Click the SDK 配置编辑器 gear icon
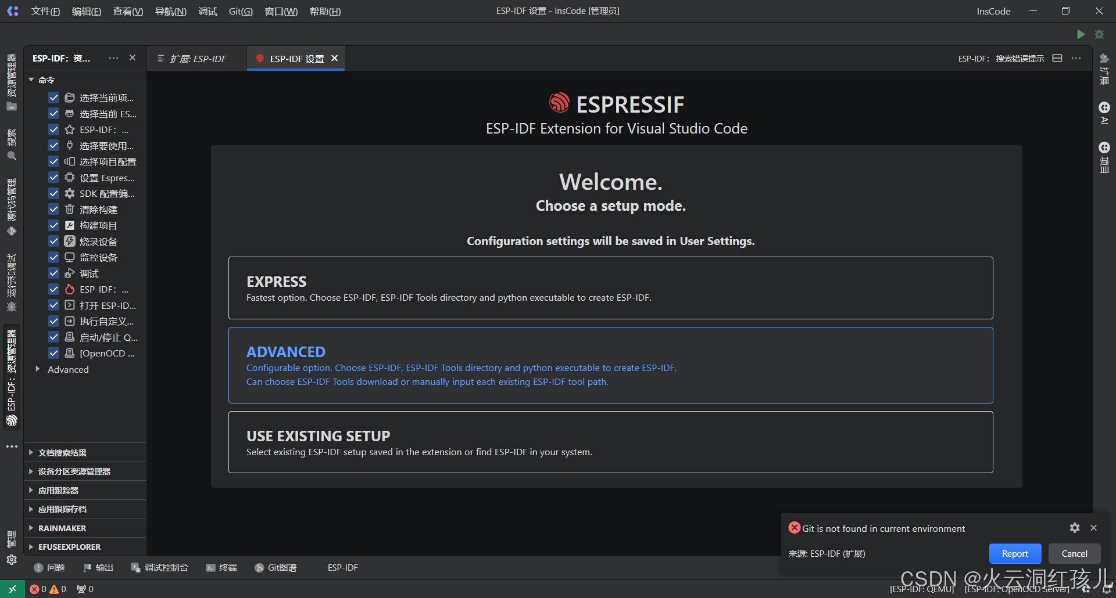This screenshot has width=1116, height=598. [x=70, y=193]
